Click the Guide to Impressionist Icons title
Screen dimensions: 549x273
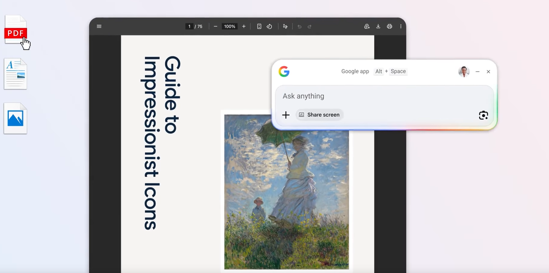161,143
